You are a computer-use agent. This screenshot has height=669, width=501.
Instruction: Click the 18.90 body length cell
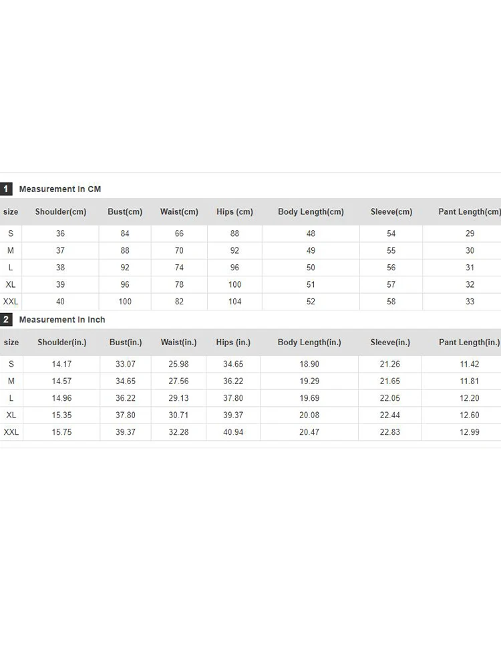(309, 364)
